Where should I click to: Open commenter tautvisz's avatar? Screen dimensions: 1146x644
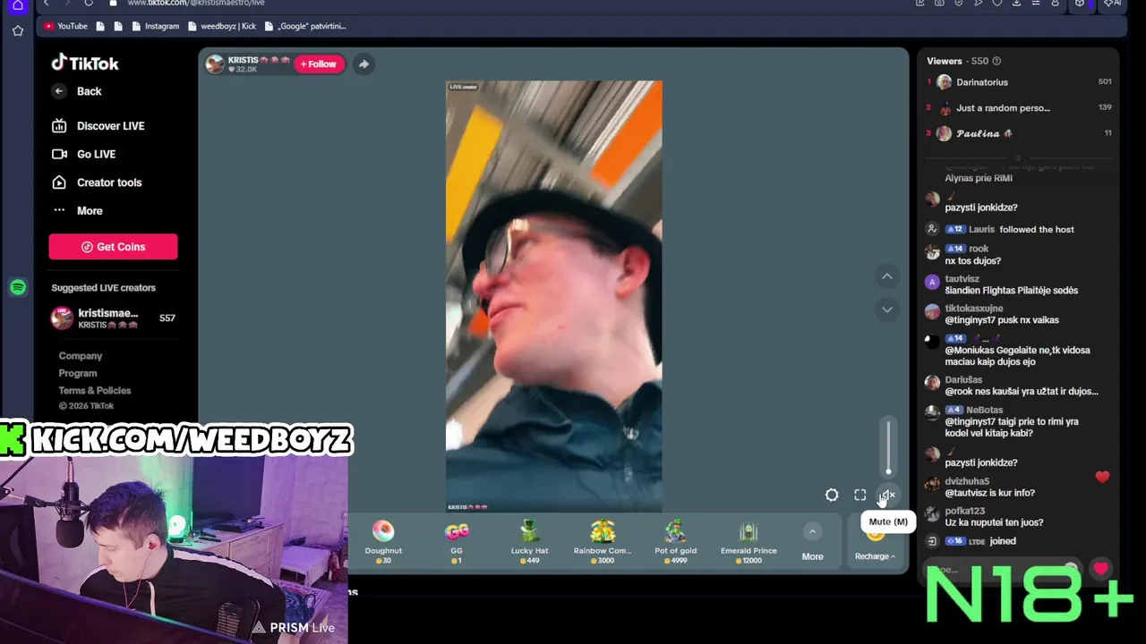(x=932, y=282)
